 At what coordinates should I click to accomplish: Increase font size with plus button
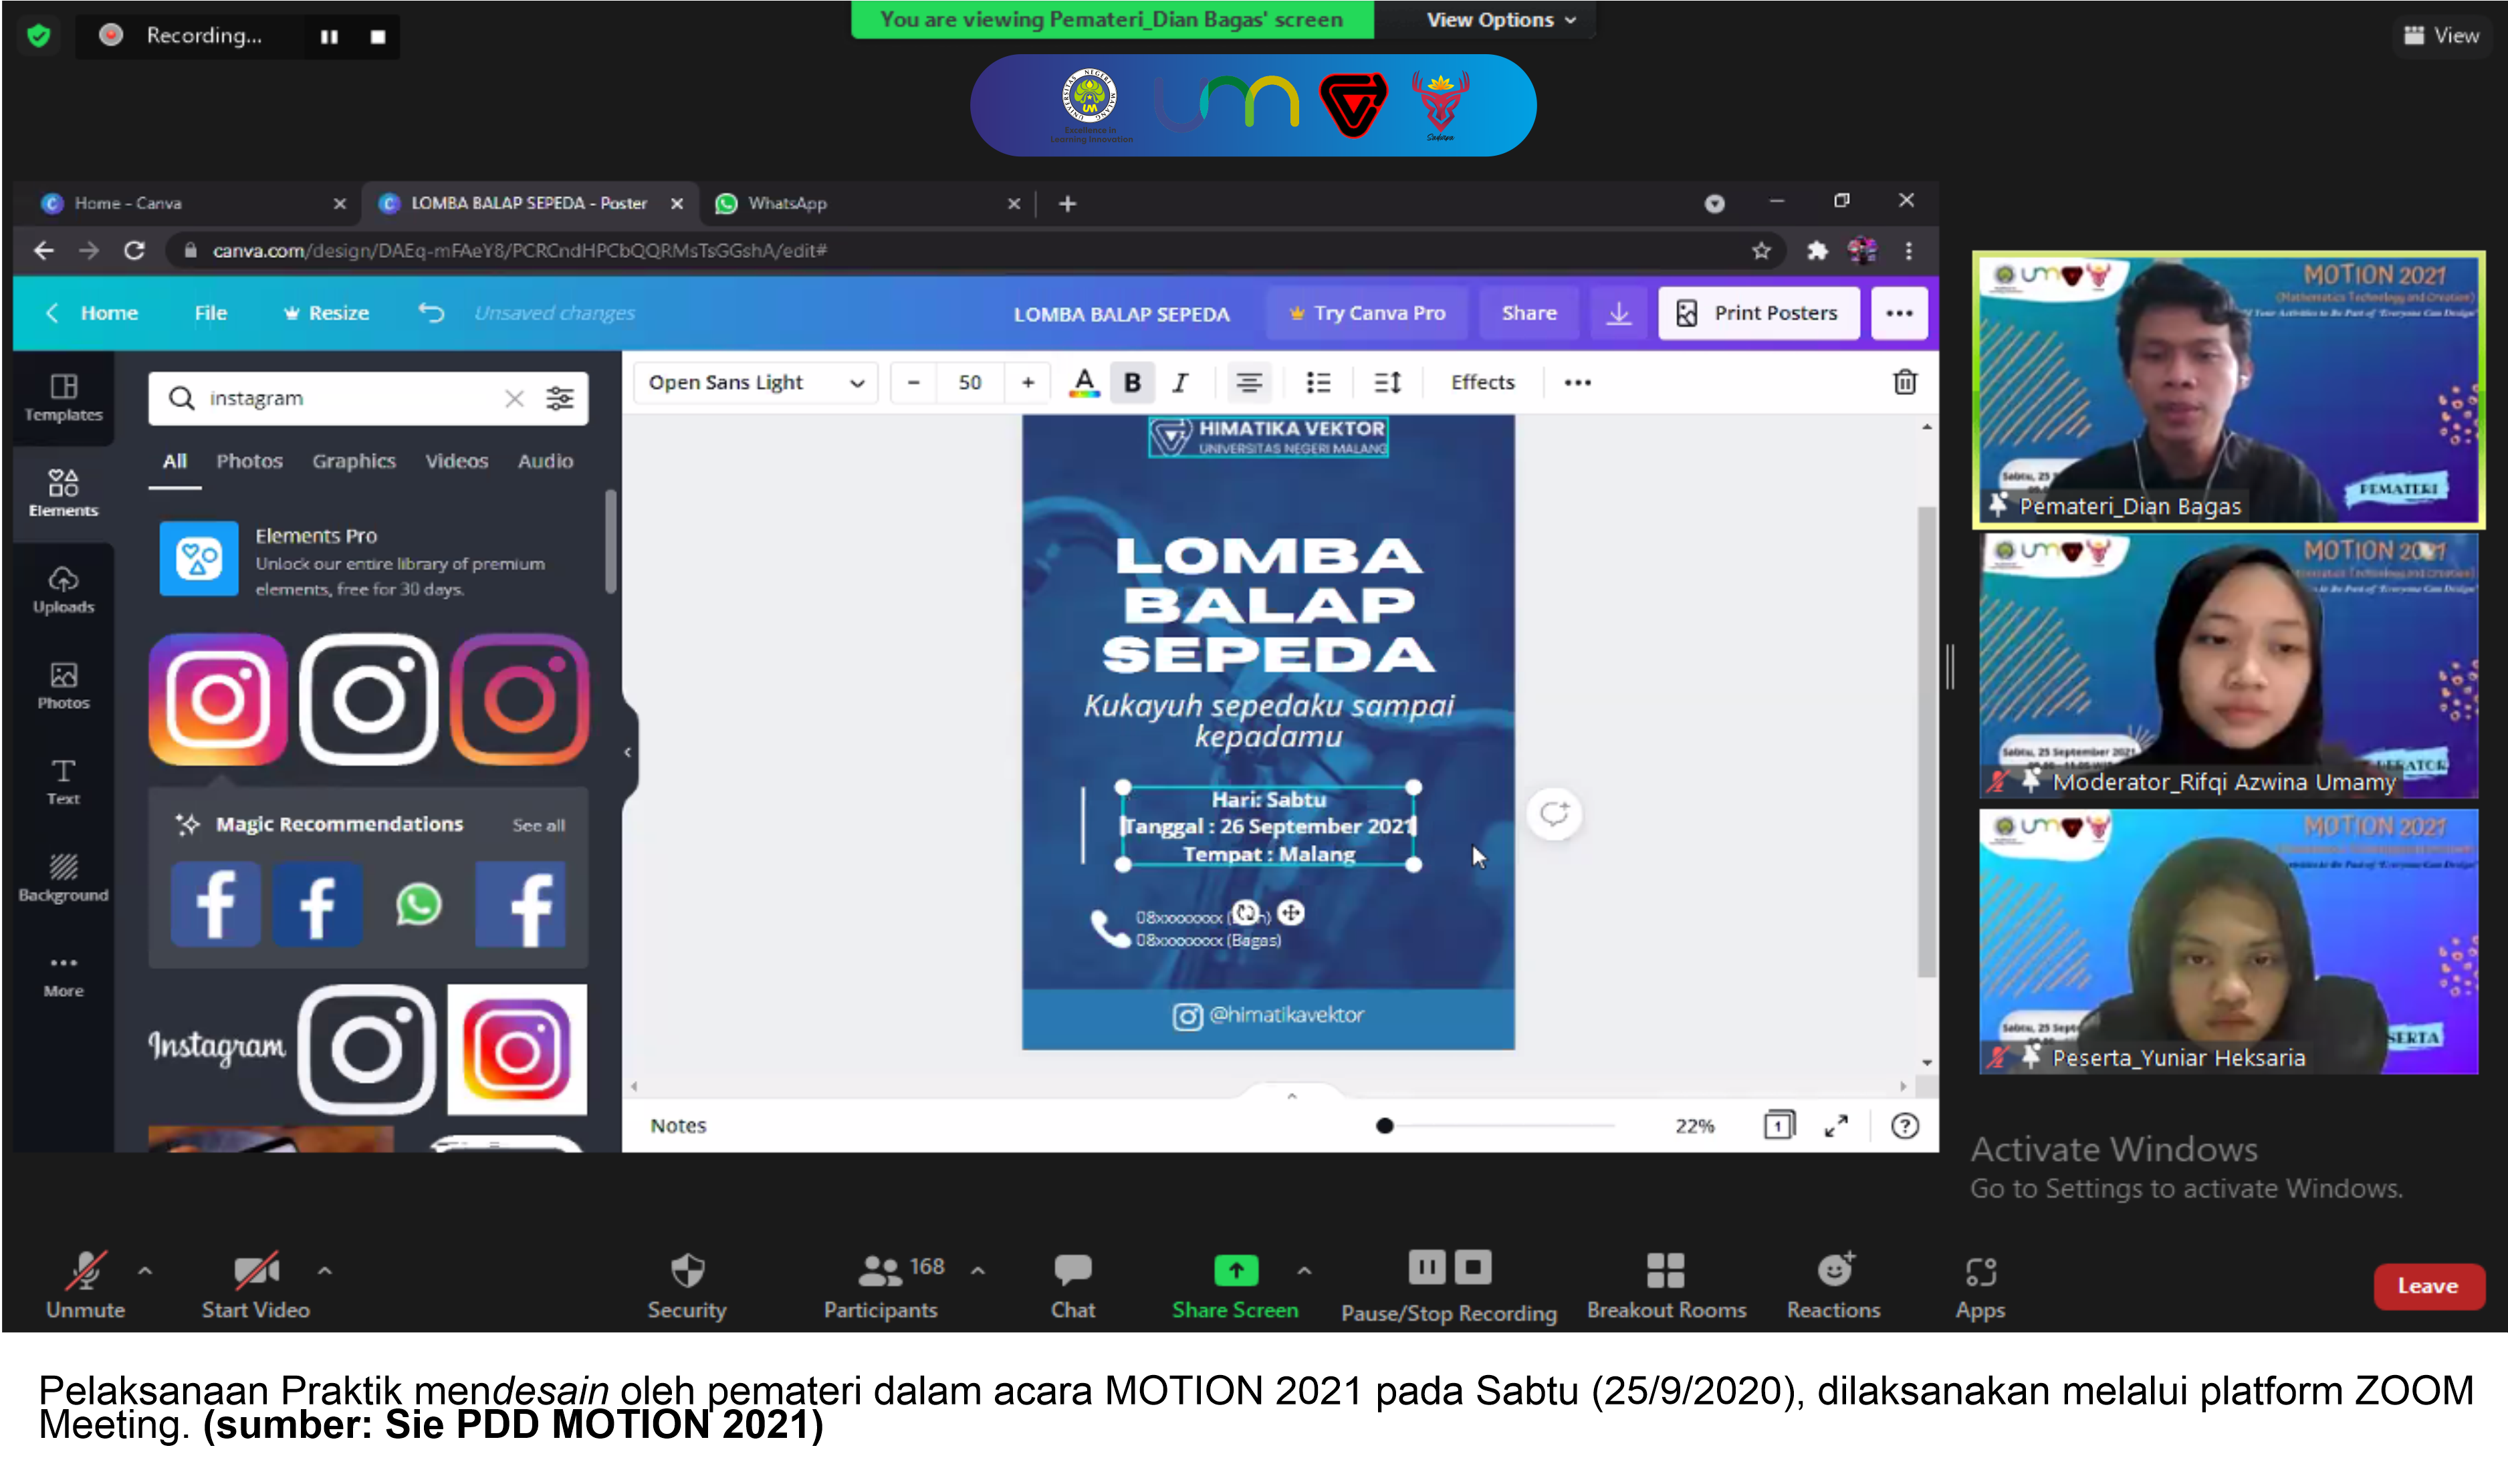(1027, 382)
